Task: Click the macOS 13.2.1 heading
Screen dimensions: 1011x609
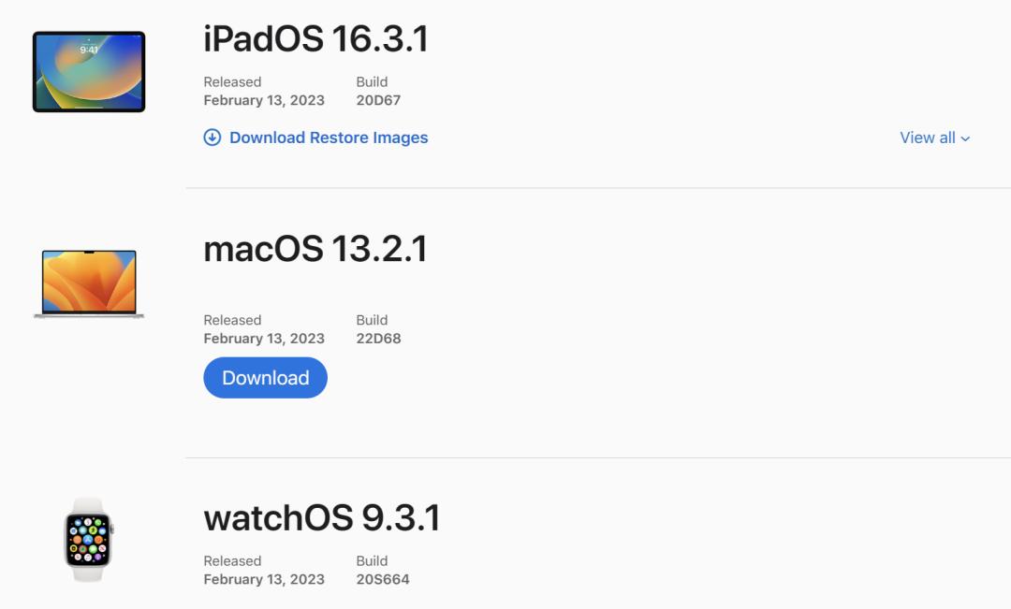Action: coord(315,249)
